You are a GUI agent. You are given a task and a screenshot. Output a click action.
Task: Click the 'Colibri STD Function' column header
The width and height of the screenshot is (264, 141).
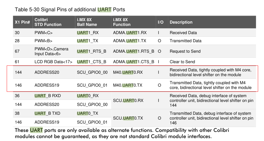tap(48, 22)
